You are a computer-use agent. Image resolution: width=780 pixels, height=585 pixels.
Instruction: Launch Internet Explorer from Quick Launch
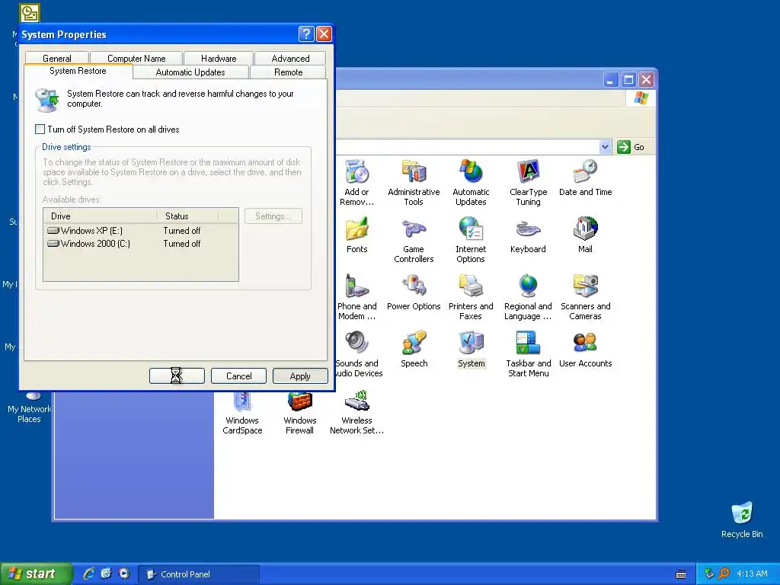(x=89, y=574)
